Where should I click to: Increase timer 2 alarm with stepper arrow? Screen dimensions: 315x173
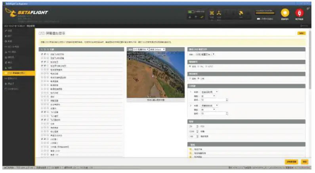coord(227,113)
